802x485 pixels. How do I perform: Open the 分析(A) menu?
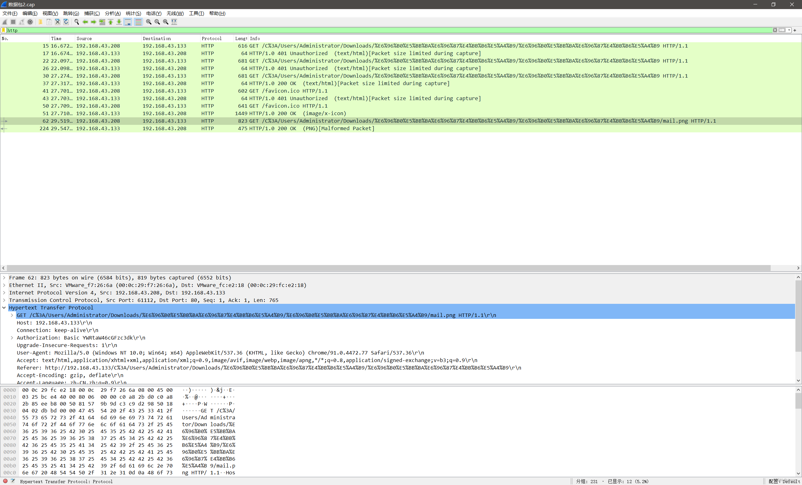click(112, 13)
